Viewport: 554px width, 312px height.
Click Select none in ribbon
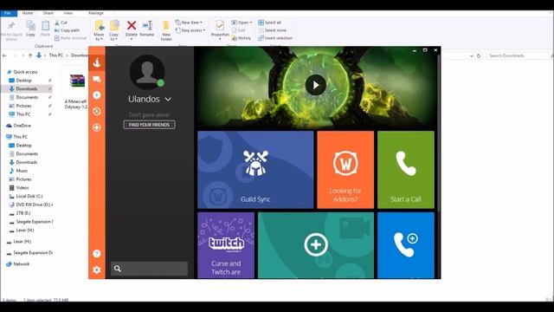272,30
